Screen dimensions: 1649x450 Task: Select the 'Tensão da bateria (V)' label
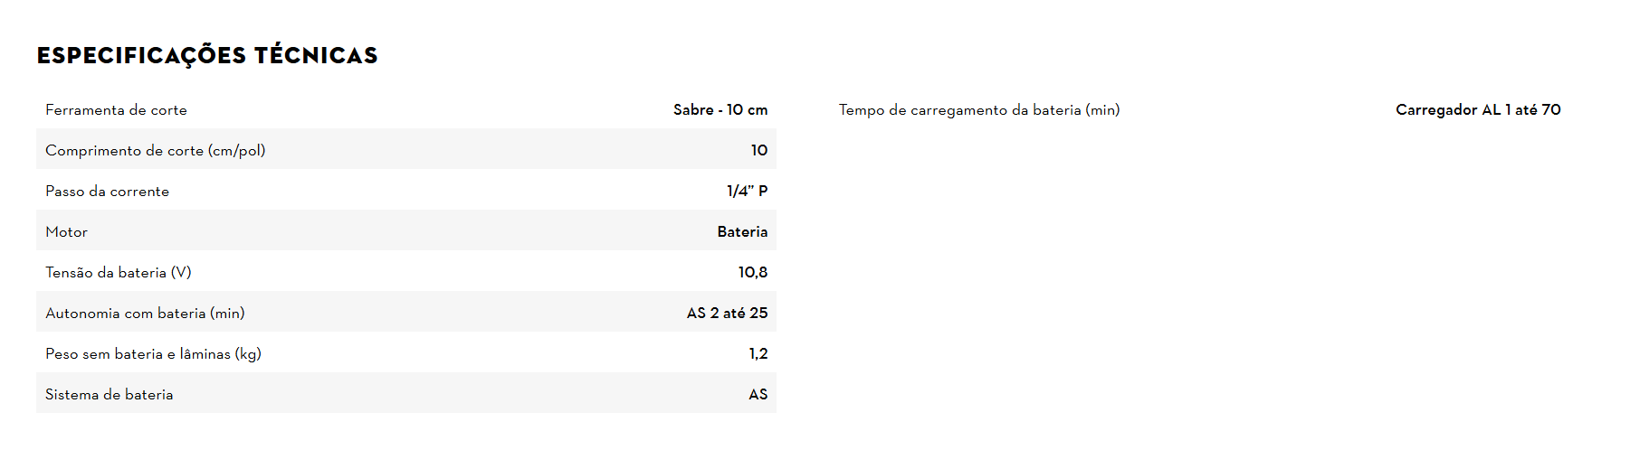click(x=118, y=273)
